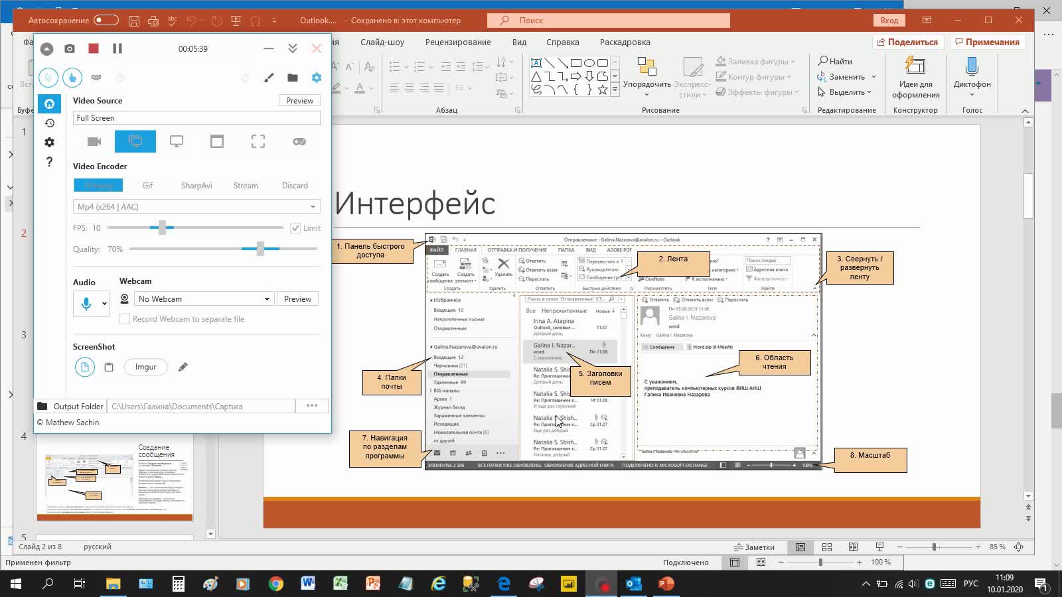Click the PowerPoint search box

[x=609, y=21]
